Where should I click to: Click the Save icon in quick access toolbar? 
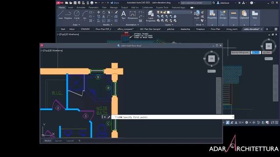click(x=75, y=3)
